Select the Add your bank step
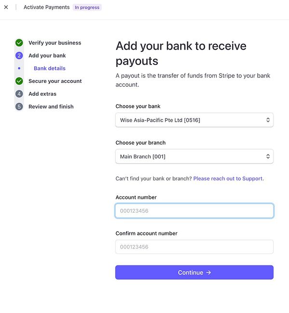 coord(47,55)
